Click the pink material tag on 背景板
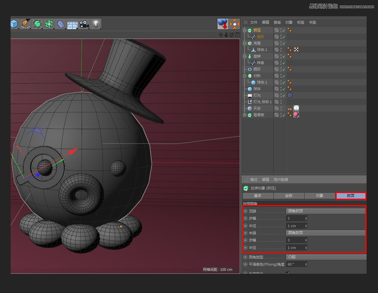The image size is (378, 293). pos(296,114)
